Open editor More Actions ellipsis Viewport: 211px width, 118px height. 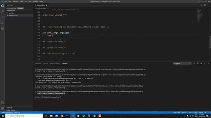pyautogui.click(x=208, y=5)
